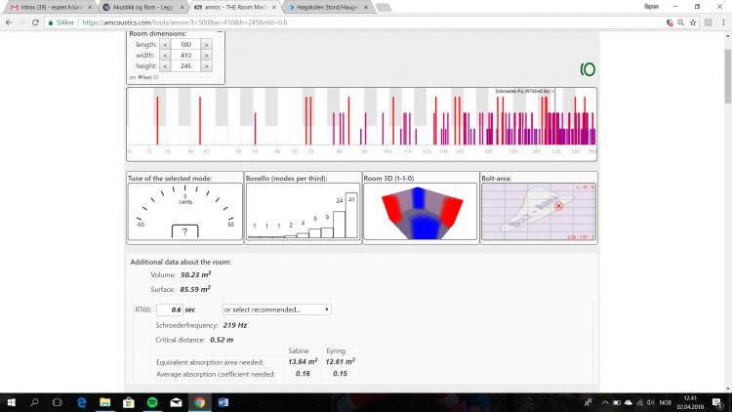The width and height of the screenshot is (732, 412).
Task: Bookmark this page with the star
Action: [x=693, y=22]
